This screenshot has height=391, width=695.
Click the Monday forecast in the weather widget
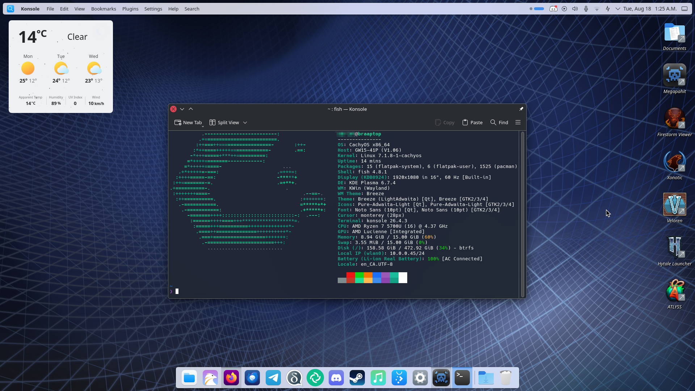click(28, 68)
